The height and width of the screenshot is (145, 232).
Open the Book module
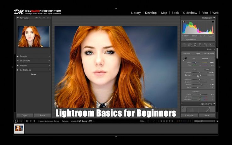[x=175, y=13]
